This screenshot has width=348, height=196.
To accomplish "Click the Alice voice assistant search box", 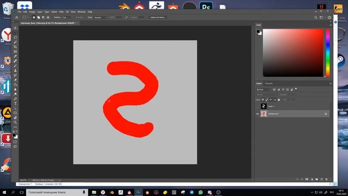I will coord(57,192).
